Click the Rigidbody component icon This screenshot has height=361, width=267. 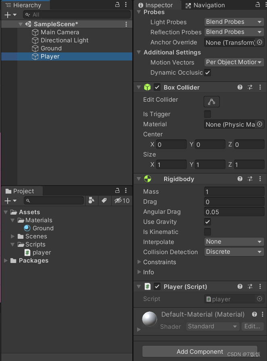click(x=148, y=179)
